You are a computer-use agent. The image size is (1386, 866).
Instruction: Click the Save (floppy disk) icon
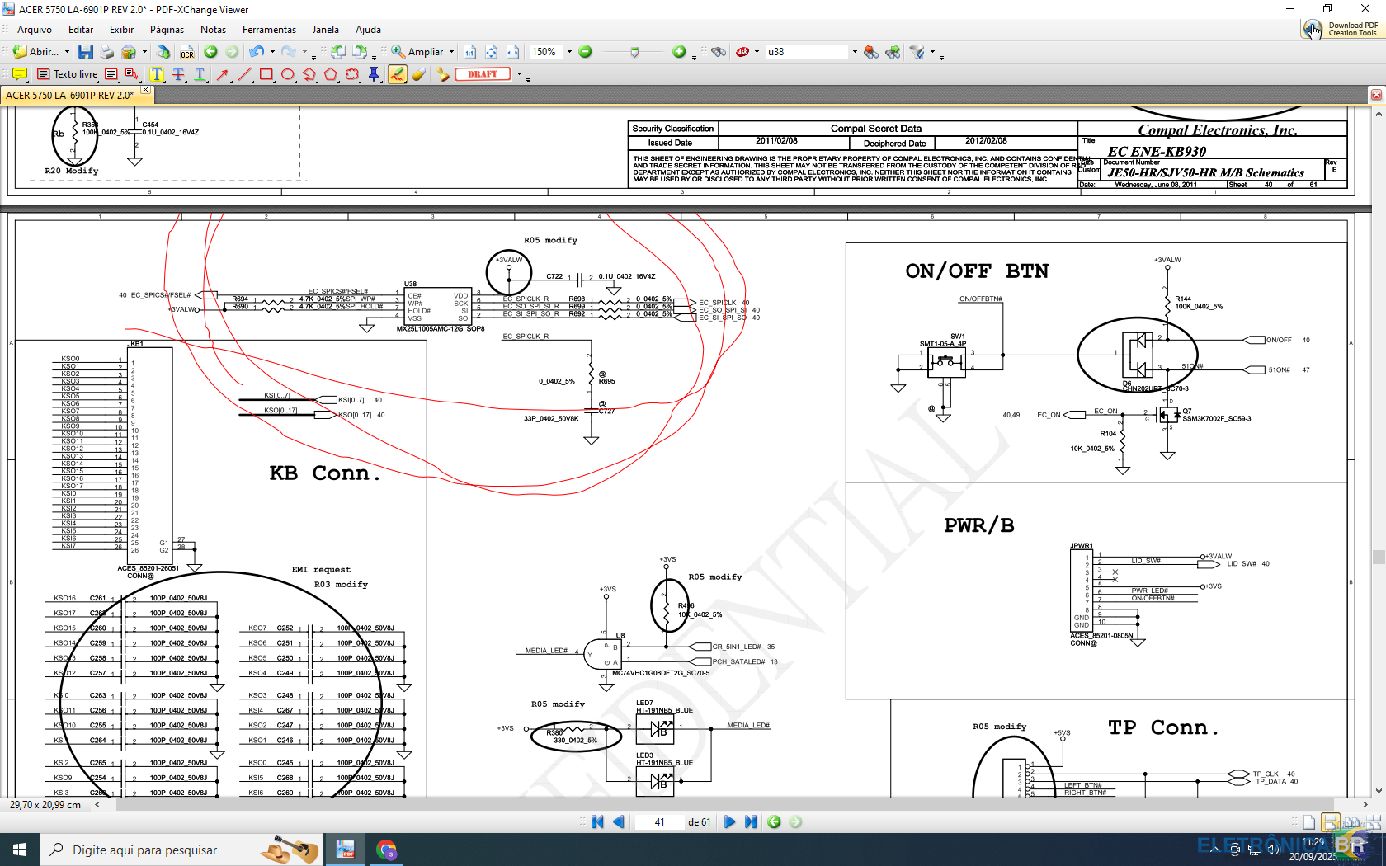pyautogui.click(x=85, y=52)
